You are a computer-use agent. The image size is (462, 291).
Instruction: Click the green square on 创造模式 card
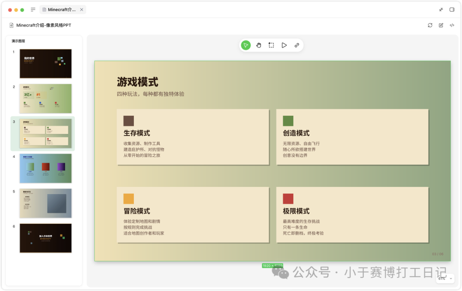(288, 121)
